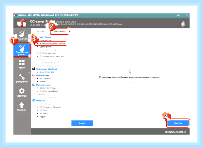Collapse the Google Chrome group header
This screenshot has height=148, width=203.
click(x=46, y=37)
